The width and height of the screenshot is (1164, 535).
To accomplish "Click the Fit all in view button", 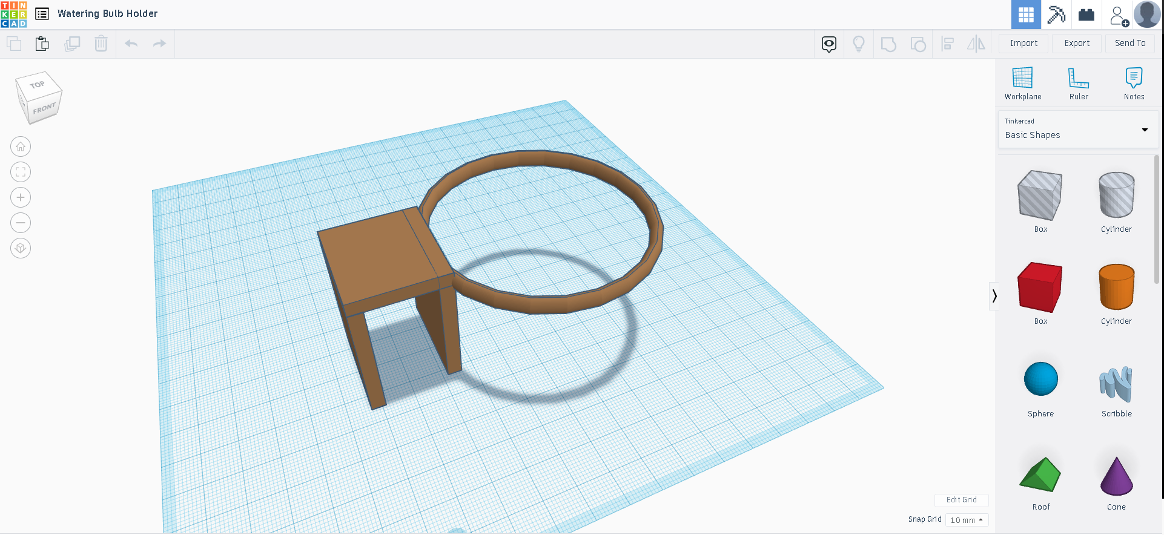I will coord(21,172).
